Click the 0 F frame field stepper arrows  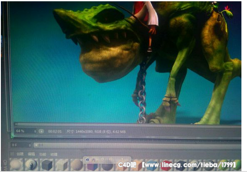tap(30, 145)
